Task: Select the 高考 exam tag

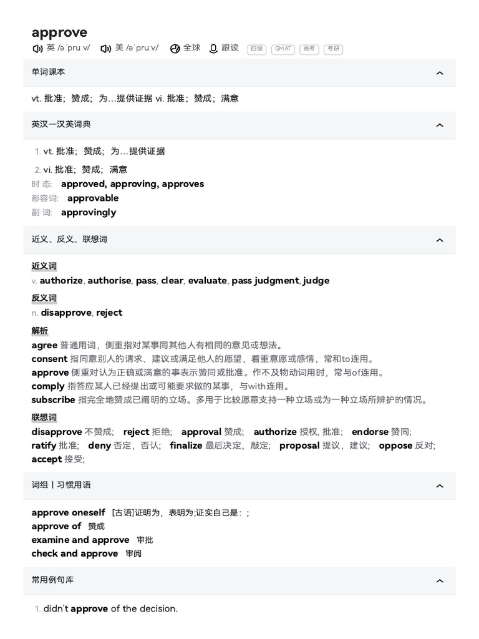Action: point(309,49)
